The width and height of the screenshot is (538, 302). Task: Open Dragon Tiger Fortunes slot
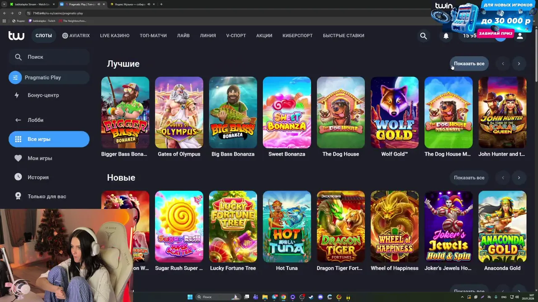coord(341,226)
